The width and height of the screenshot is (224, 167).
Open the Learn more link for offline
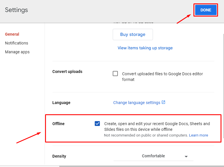pos(198,135)
